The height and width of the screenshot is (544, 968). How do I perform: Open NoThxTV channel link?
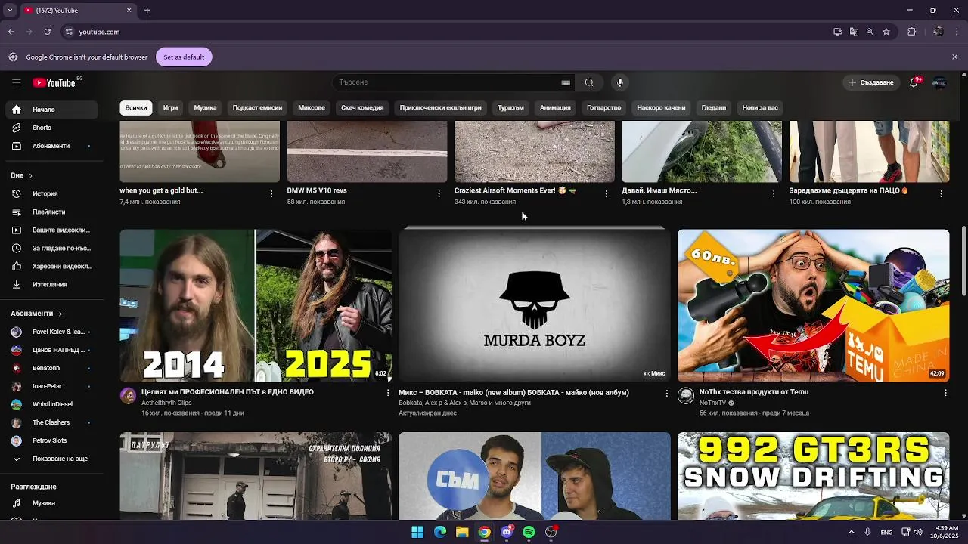tap(712, 403)
